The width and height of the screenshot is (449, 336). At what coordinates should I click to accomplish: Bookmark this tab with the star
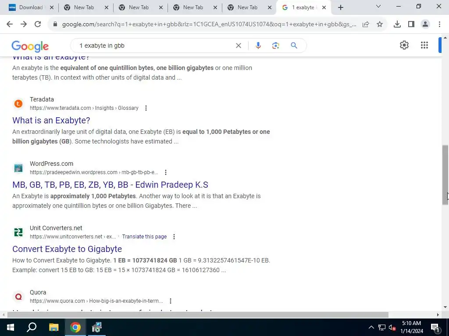pyautogui.click(x=380, y=24)
